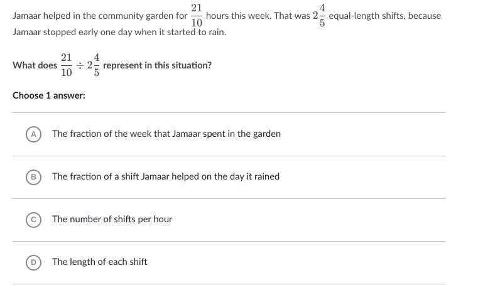Select radio button A

point(33,134)
